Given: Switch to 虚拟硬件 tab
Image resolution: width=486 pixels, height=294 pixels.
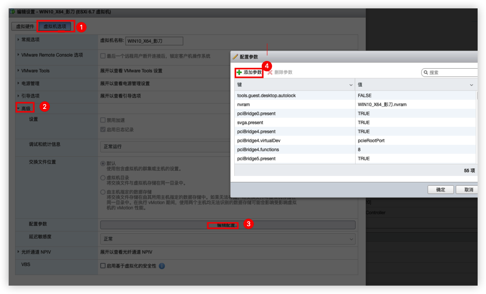Looking at the screenshot, I should [x=25, y=27].
